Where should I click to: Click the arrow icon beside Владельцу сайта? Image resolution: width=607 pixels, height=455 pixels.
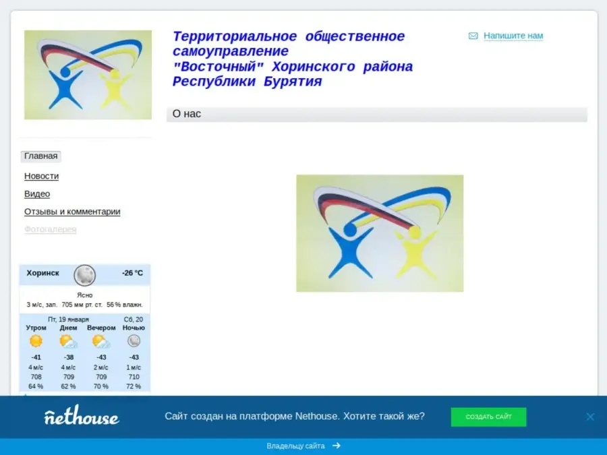[337, 446]
